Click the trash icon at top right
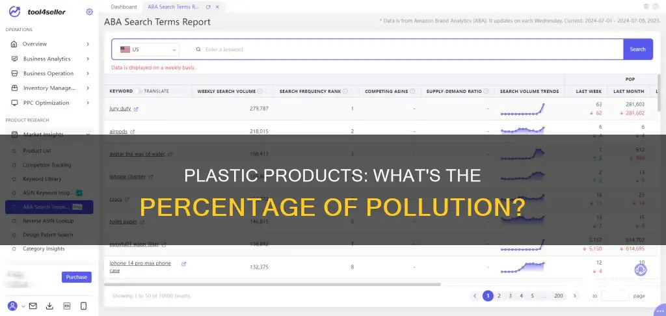 pyautogui.click(x=646, y=7)
